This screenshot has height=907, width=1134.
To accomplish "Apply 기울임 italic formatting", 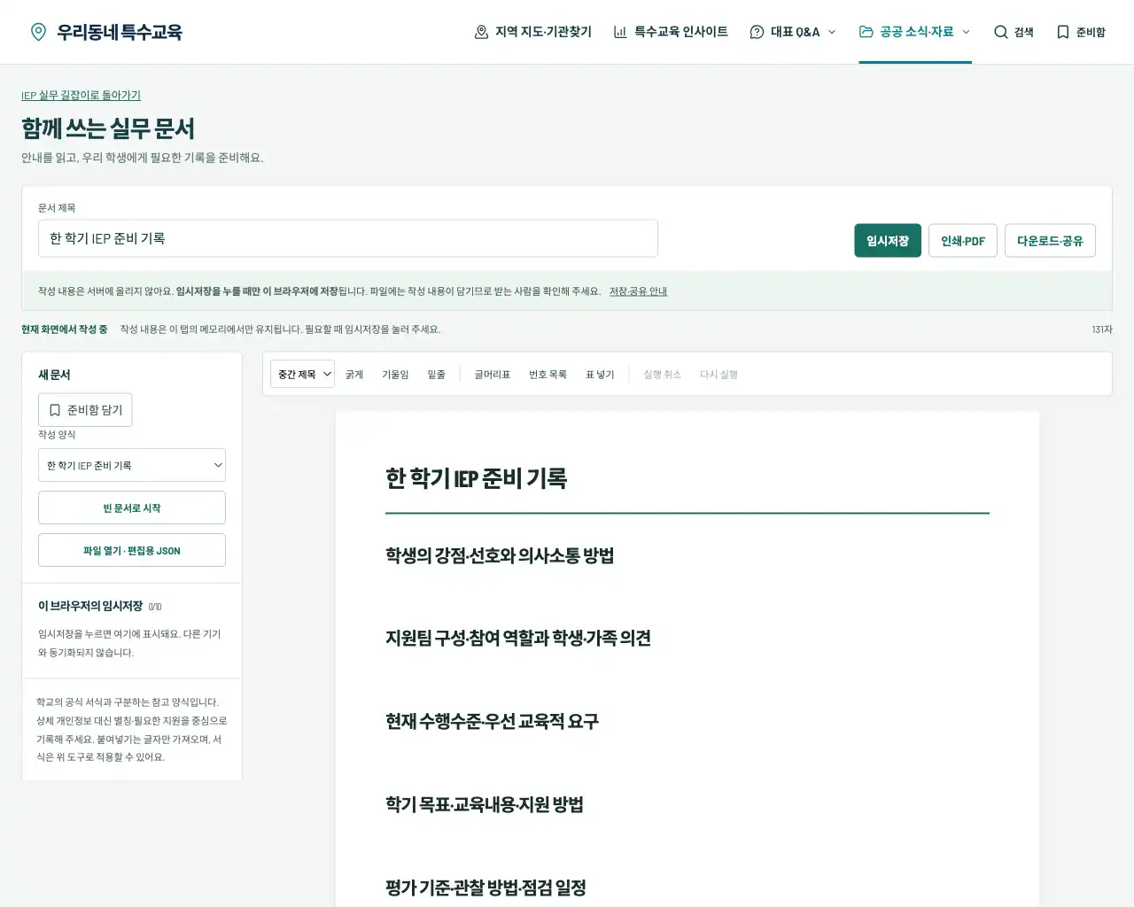I will point(395,375).
